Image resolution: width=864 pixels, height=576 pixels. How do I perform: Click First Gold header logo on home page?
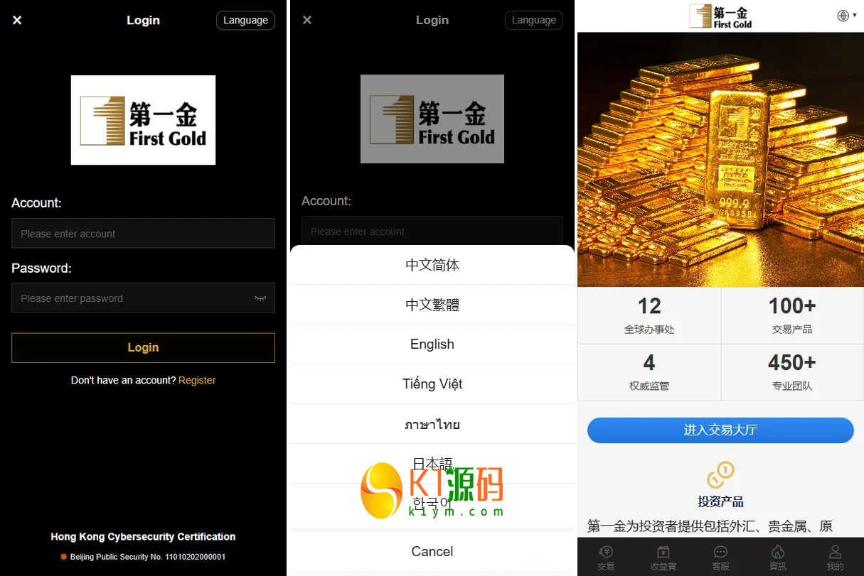tap(720, 16)
